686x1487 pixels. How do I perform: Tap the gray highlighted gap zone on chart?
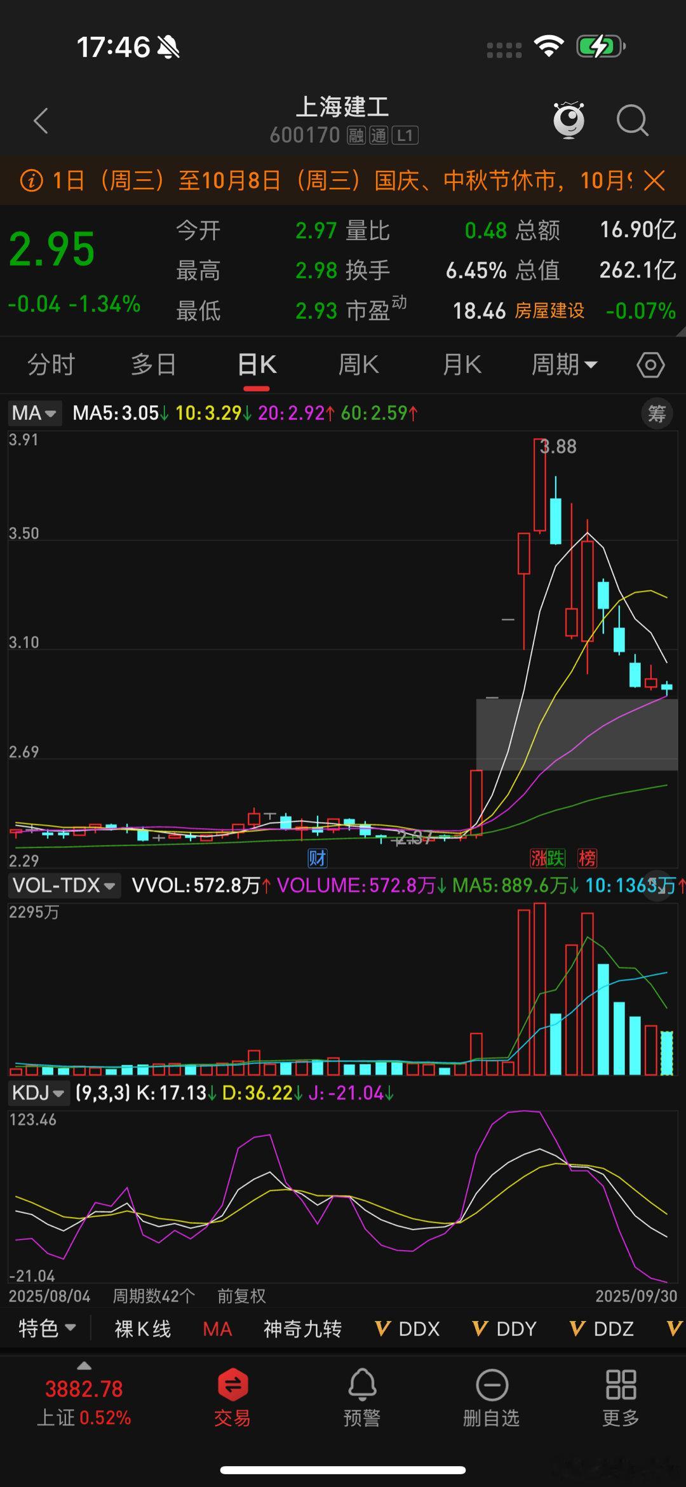pos(577,734)
